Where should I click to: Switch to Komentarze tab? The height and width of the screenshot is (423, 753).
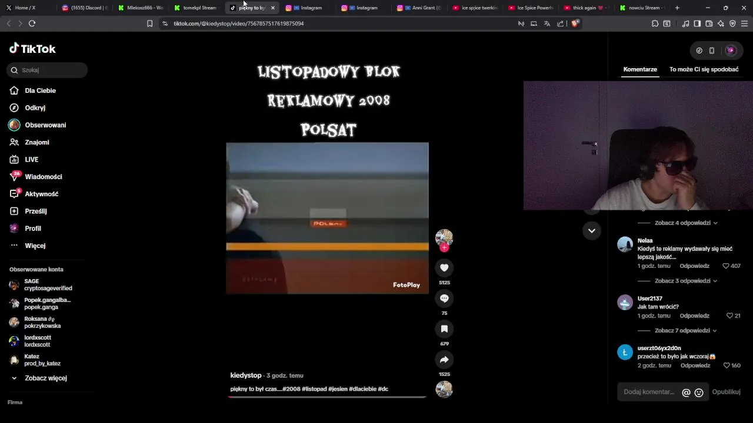pos(640,69)
